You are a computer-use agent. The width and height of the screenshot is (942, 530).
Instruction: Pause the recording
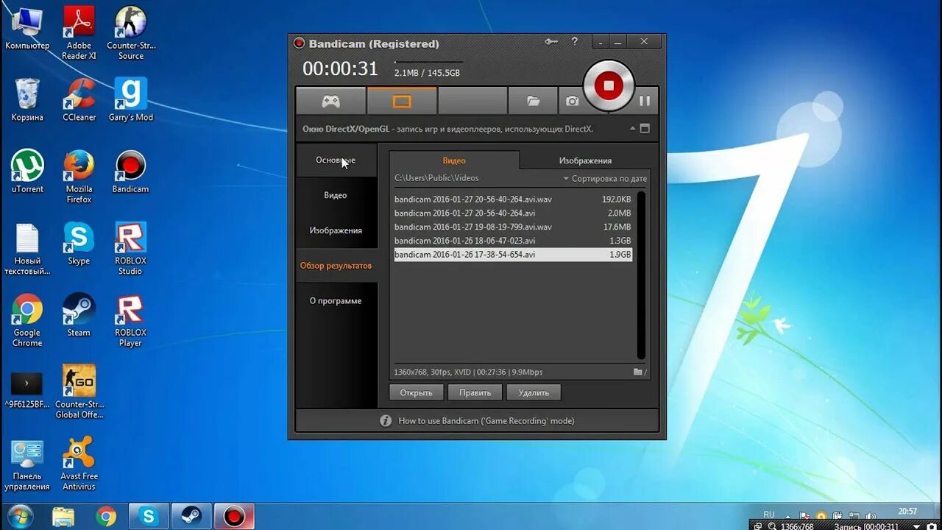click(x=645, y=101)
